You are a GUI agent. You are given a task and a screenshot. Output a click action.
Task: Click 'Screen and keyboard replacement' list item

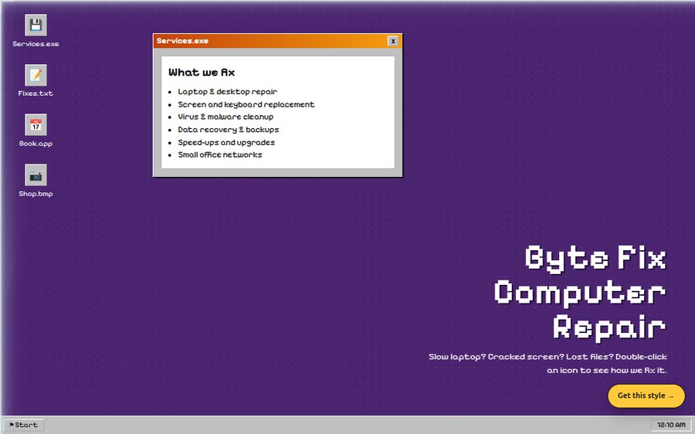pyautogui.click(x=246, y=104)
